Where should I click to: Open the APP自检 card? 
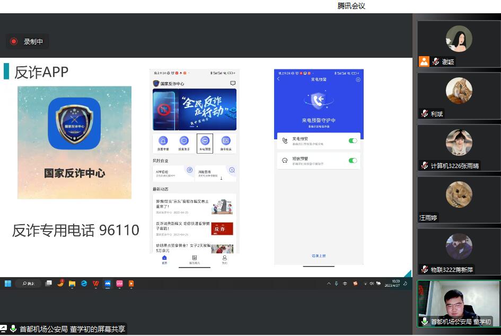(x=173, y=173)
